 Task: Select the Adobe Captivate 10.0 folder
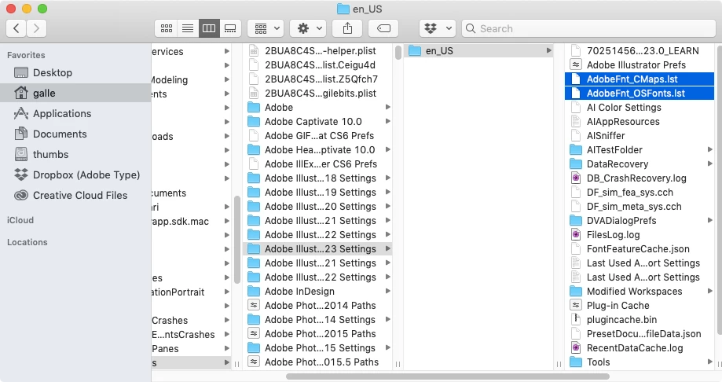point(317,122)
